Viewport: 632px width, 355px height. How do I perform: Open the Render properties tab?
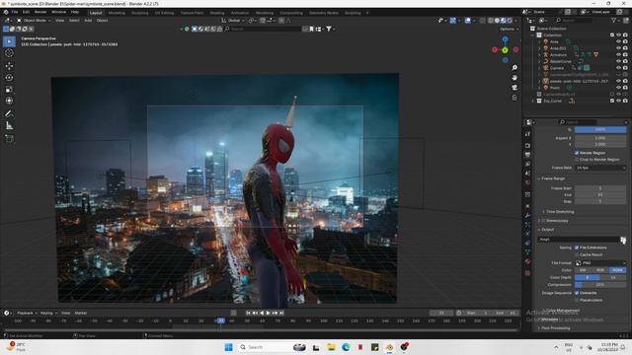pyautogui.click(x=527, y=145)
